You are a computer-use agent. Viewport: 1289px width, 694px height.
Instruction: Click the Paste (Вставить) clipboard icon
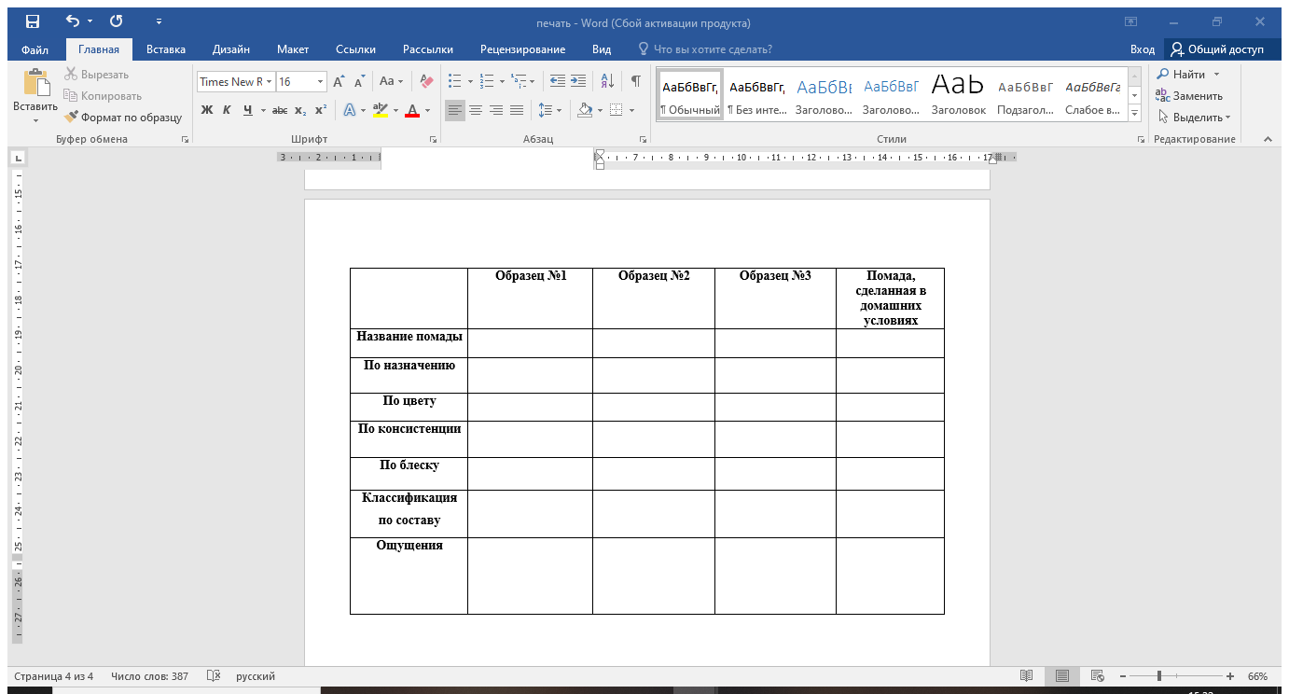(36, 84)
